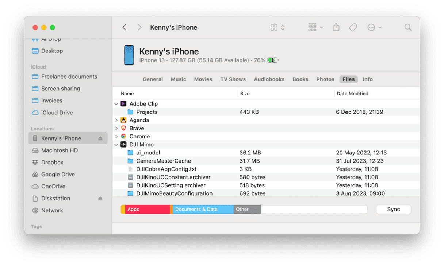Click the 36.2 MB size value
This screenshot has width=444, height=266.
(250, 153)
